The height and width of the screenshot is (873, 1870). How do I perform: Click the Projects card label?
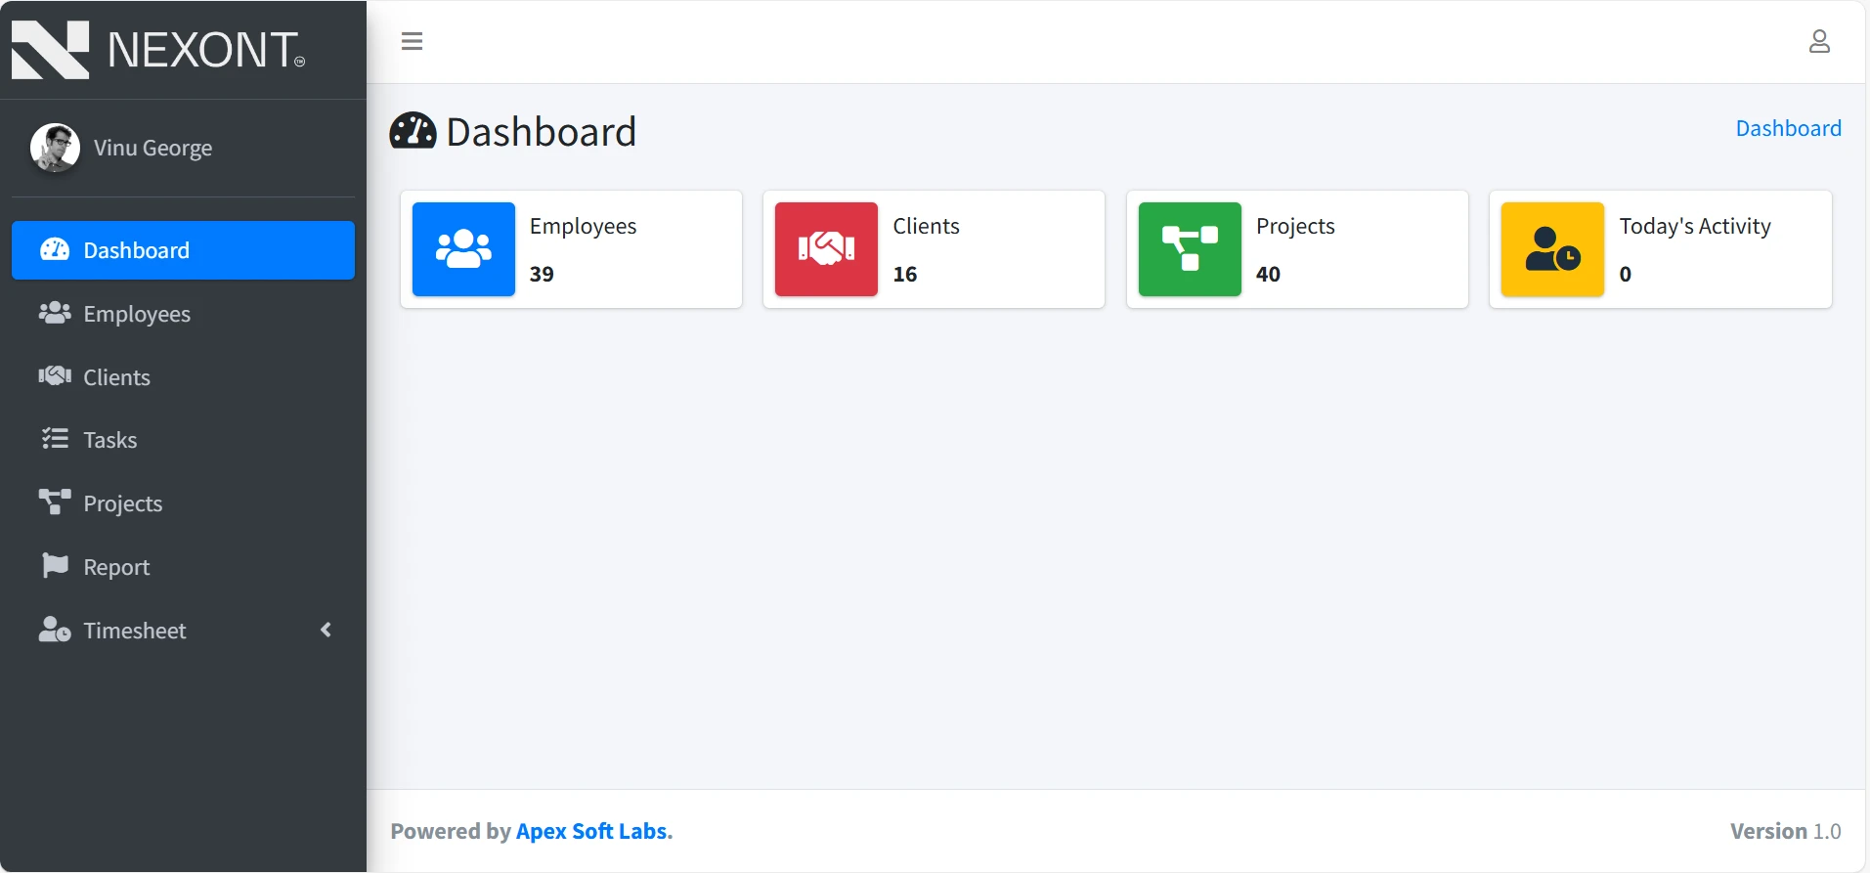(x=1295, y=226)
